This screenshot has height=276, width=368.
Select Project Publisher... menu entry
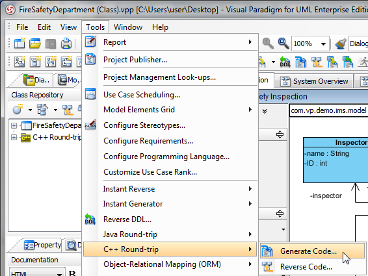[170, 60]
